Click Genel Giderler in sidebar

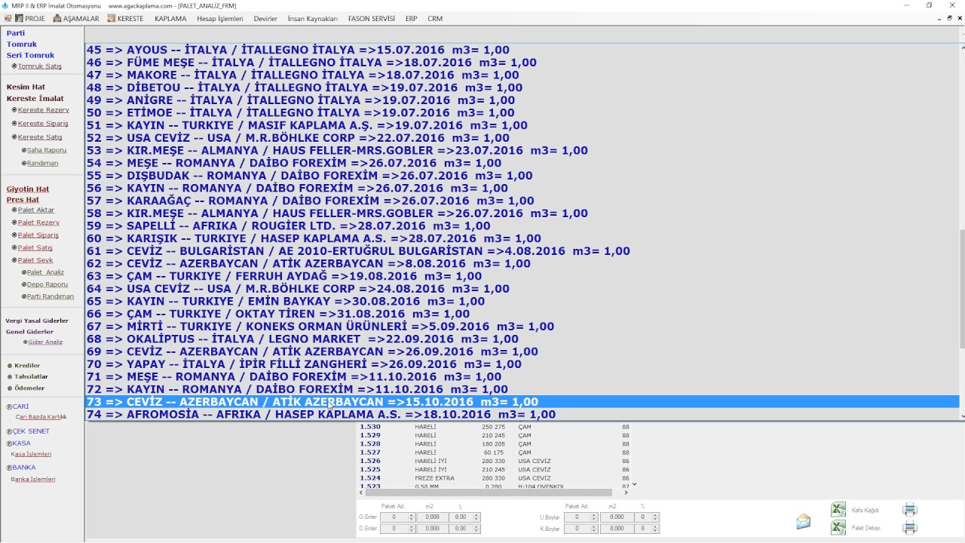[29, 332]
